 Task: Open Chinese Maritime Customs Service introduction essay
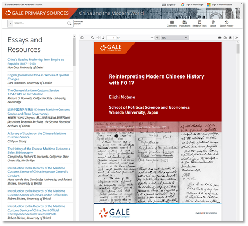click(33, 92)
